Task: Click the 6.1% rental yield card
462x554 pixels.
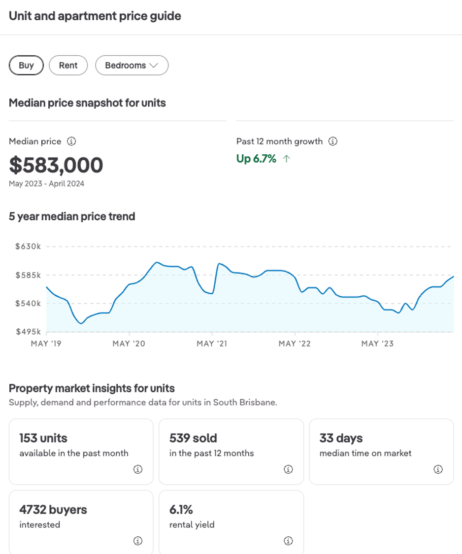Action: coord(231,522)
